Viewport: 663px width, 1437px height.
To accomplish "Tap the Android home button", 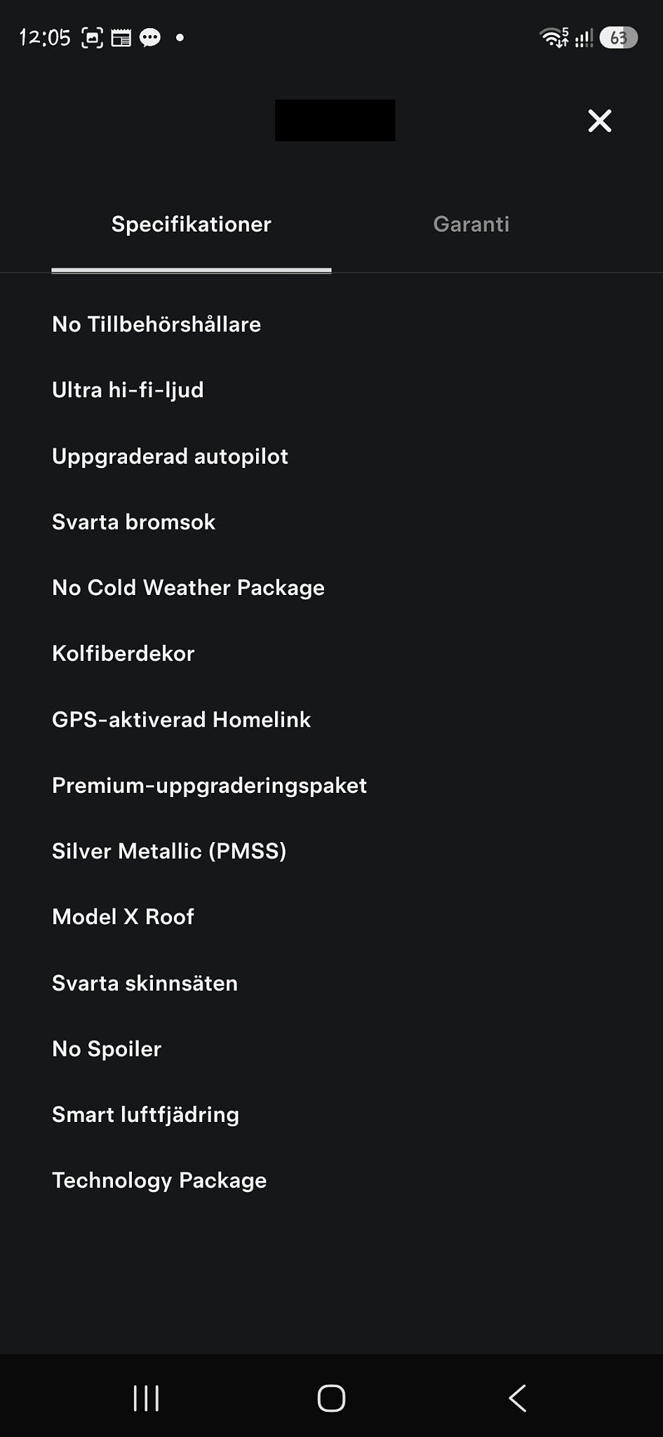I will pyautogui.click(x=331, y=1398).
